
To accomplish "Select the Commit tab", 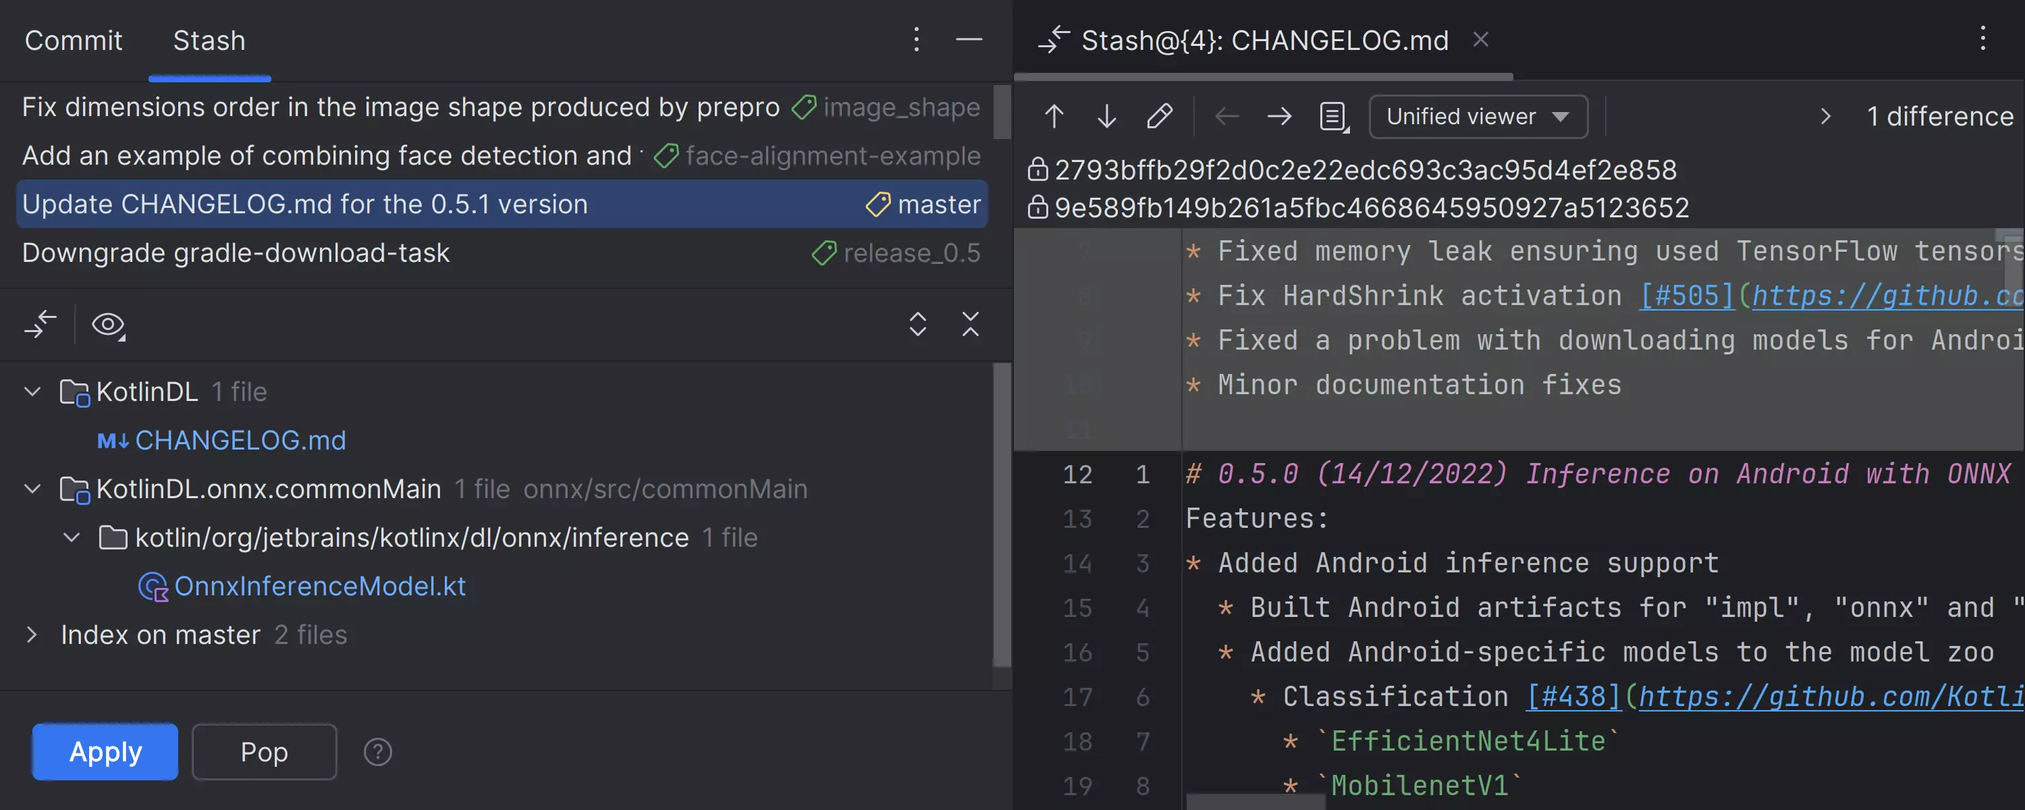I will (x=74, y=40).
